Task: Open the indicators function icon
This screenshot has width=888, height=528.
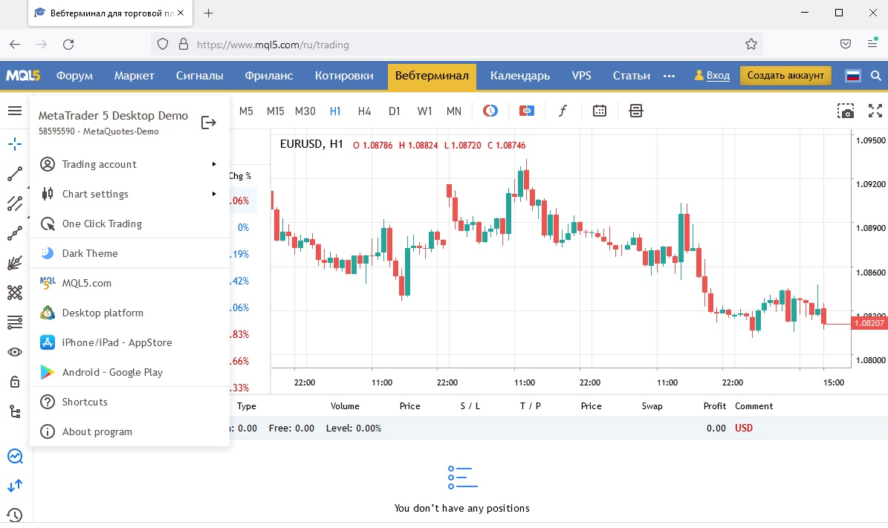Action: coord(563,111)
